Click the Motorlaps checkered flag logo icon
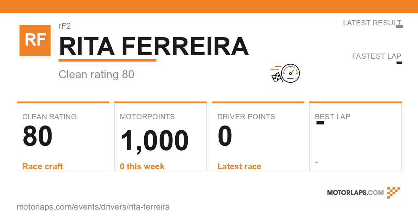 pyautogui.click(x=394, y=193)
